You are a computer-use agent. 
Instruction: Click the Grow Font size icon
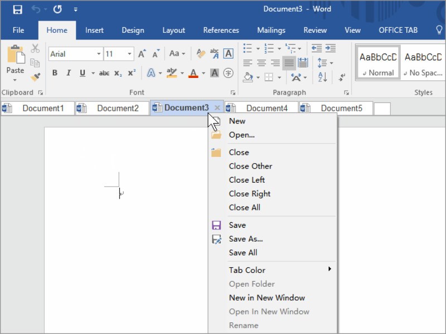coord(142,54)
